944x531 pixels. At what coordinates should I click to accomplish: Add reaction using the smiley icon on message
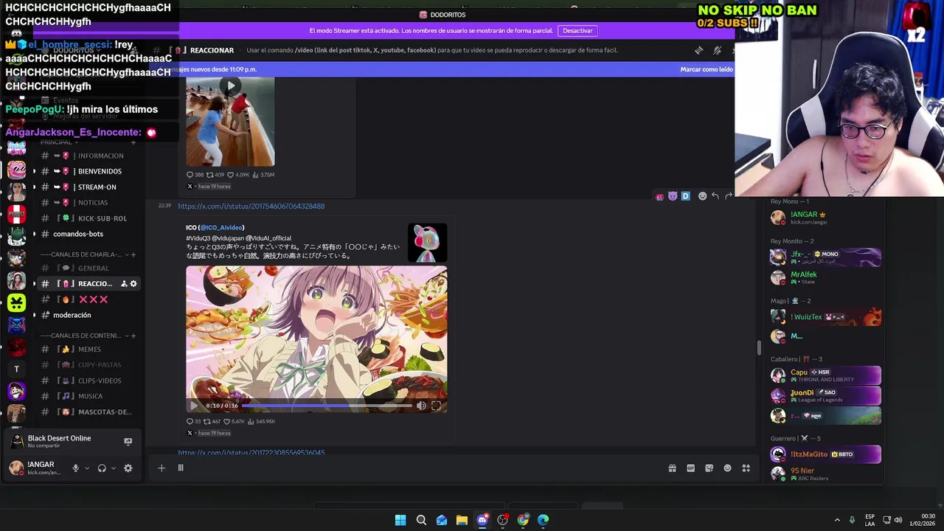coord(702,196)
